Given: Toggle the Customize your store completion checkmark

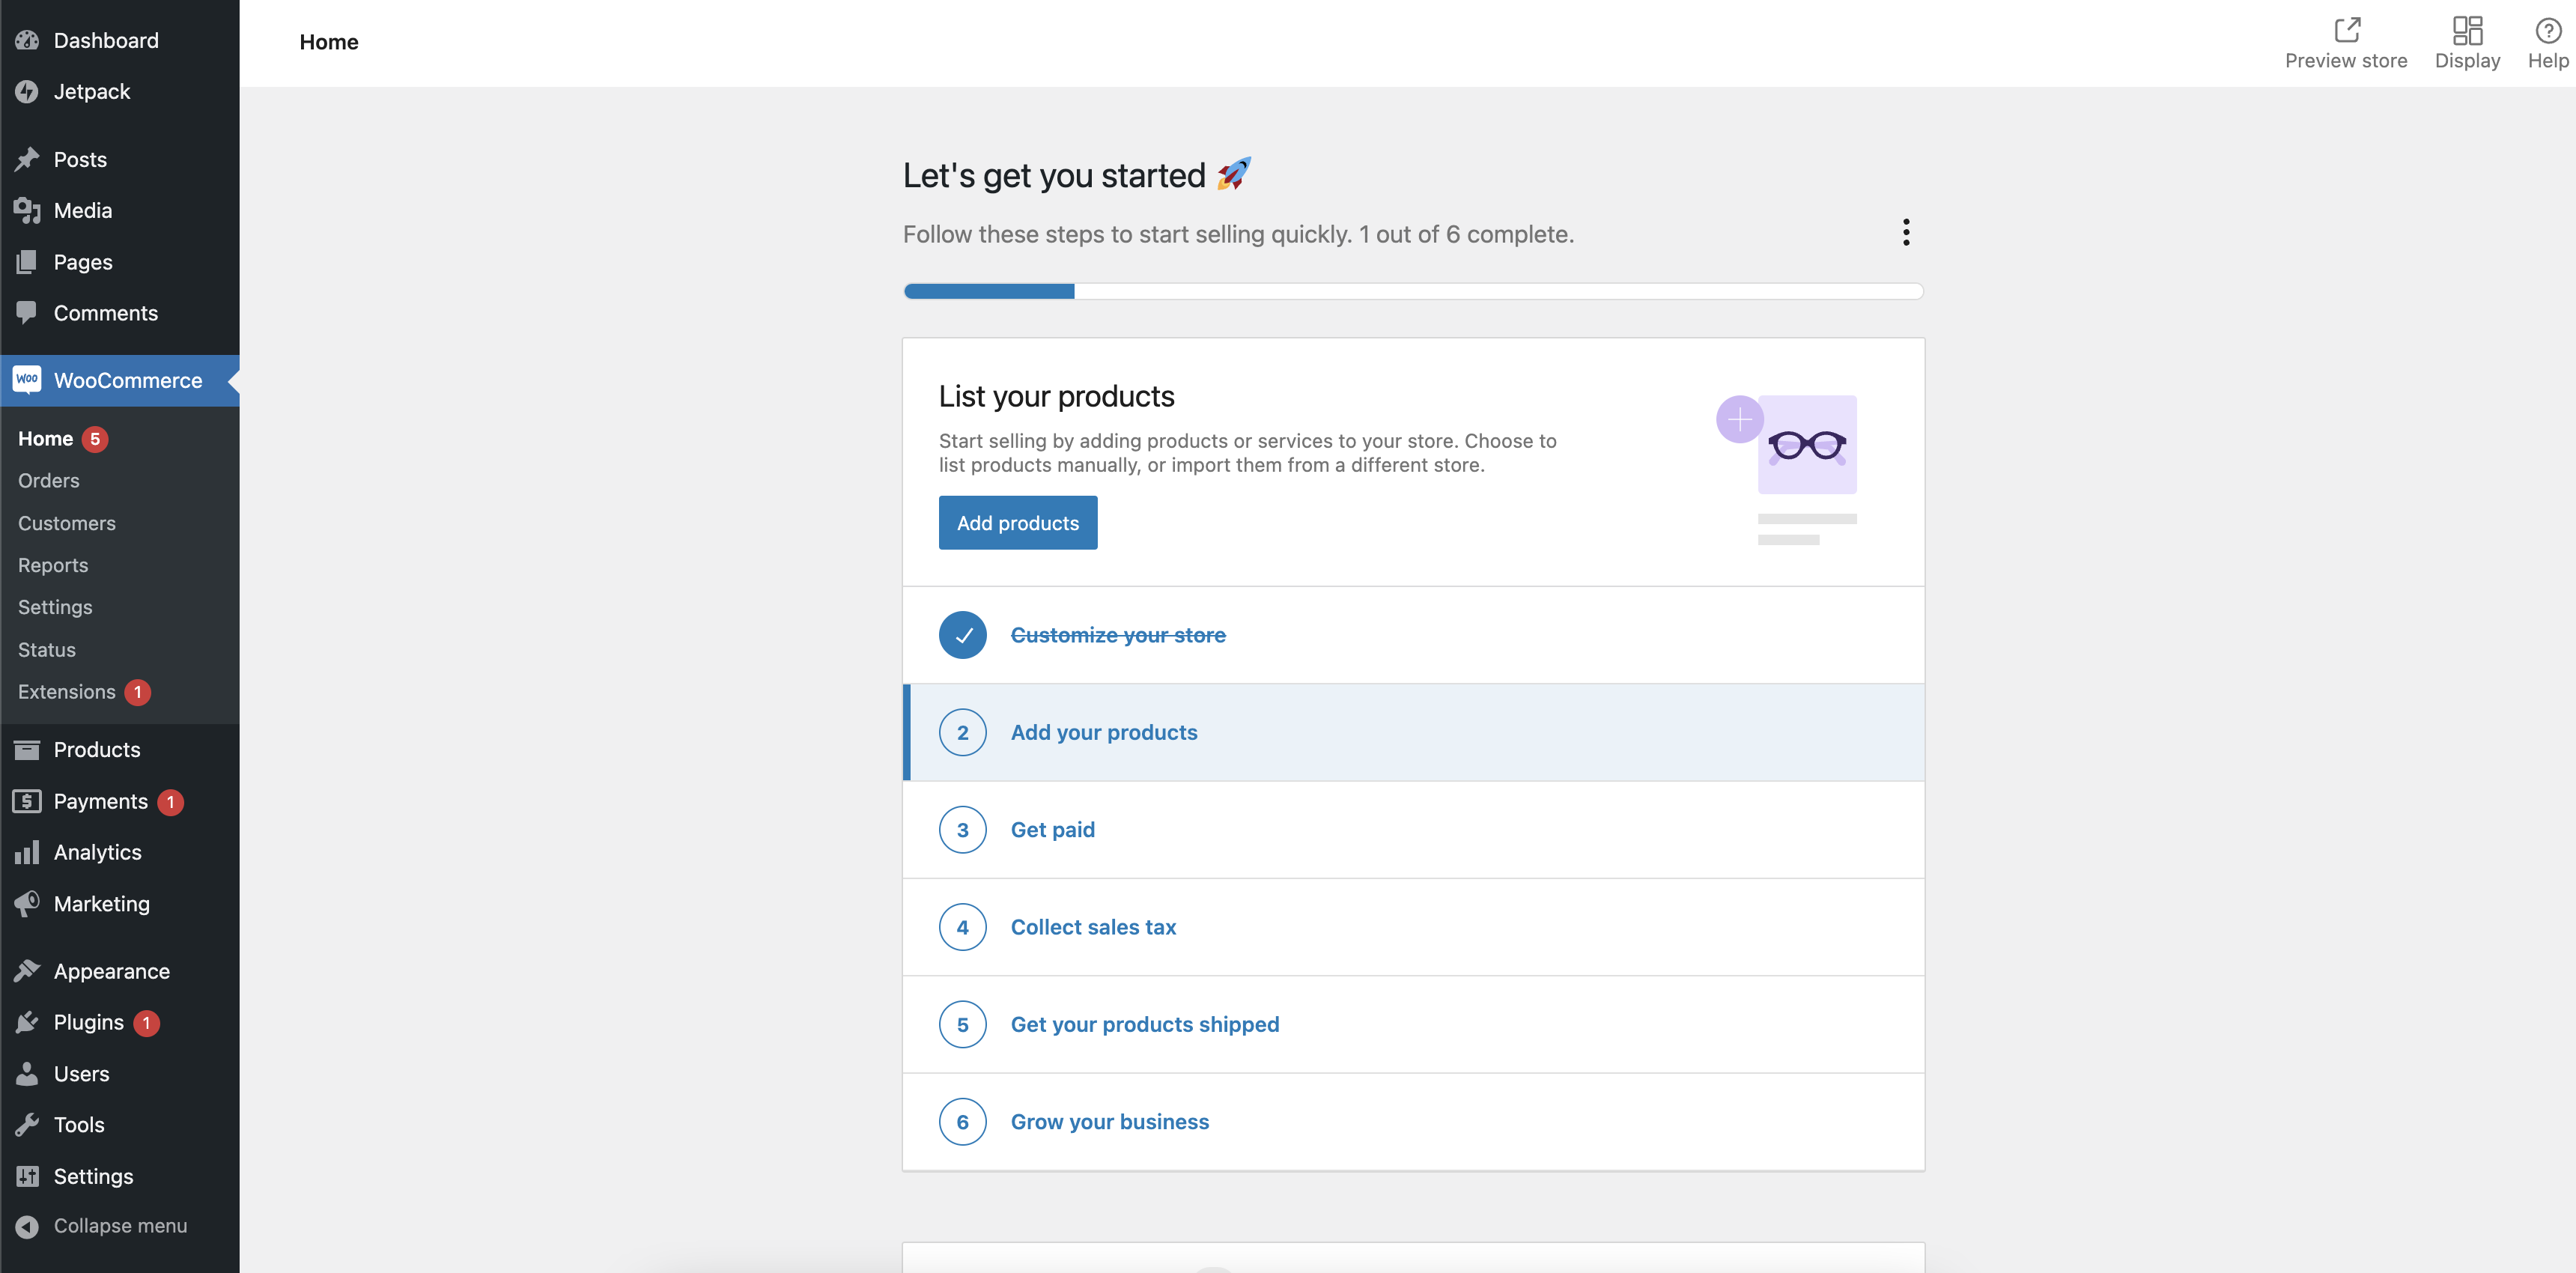Looking at the screenshot, I should tap(962, 634).
